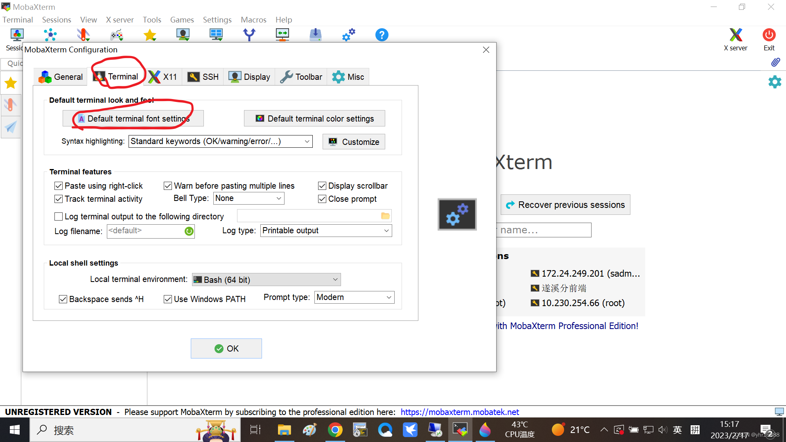Screen dimensions: 786x442
Task: Open the Macros menu
Action: pos(253,20)
